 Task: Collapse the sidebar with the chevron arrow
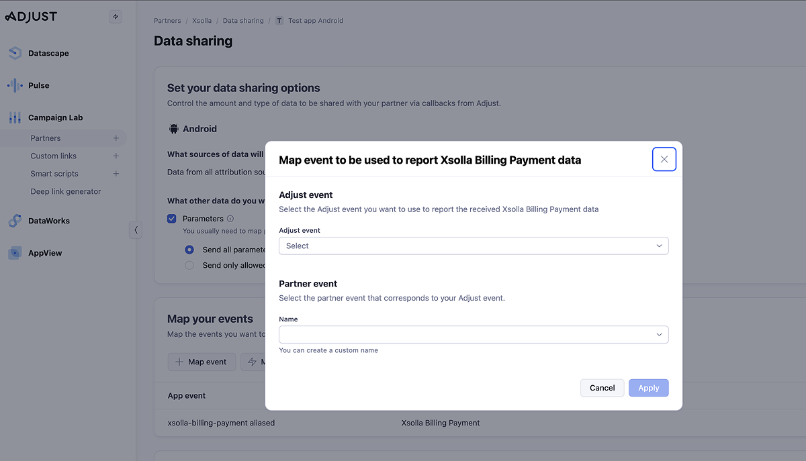pyautogui.click(x=136, y=230)
